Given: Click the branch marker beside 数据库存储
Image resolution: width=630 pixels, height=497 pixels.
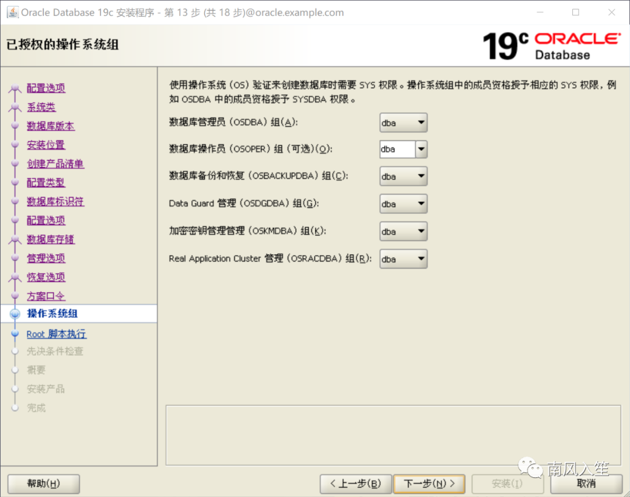Looking at the screenshot, I should coord(15,239).
